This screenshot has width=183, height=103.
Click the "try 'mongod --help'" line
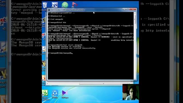69,31
